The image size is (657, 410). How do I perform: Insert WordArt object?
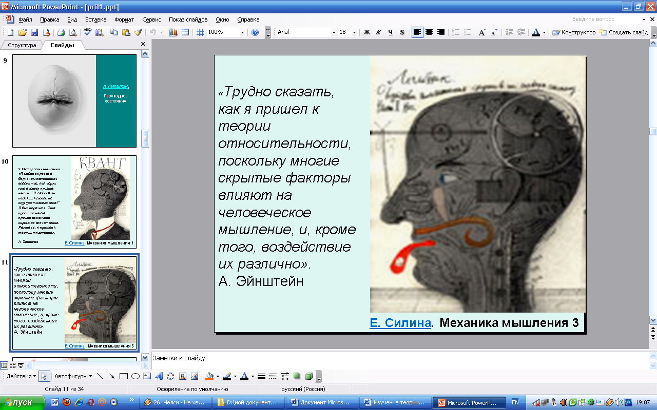[x=159, y=376]
